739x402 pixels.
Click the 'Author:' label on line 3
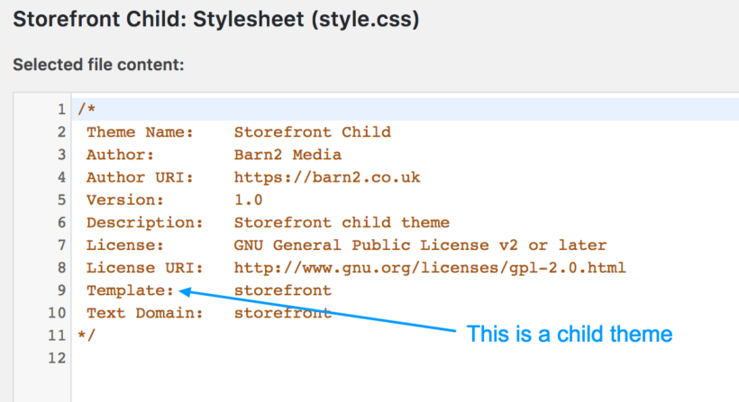click(x=120, y=154)
